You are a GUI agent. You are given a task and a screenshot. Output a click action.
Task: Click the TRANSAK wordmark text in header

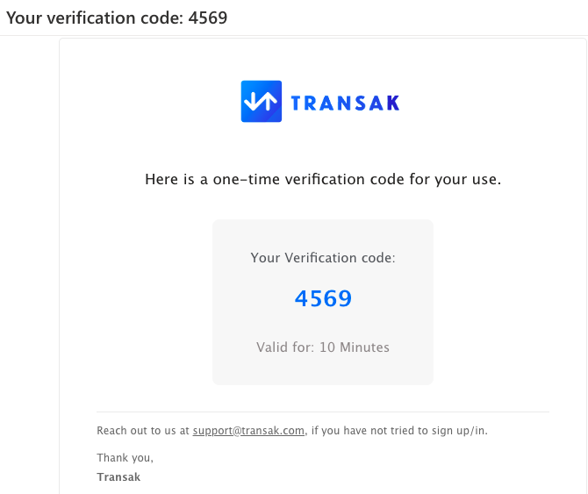tap(345, 103)
